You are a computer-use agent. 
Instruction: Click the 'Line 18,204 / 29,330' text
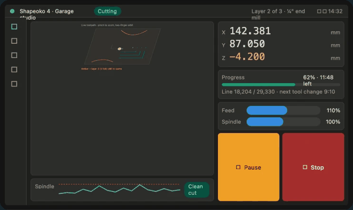(248, 92)
